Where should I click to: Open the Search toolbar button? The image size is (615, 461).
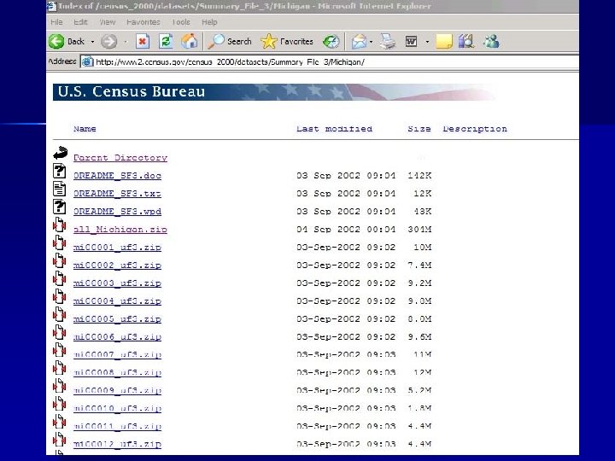(230, 41)
